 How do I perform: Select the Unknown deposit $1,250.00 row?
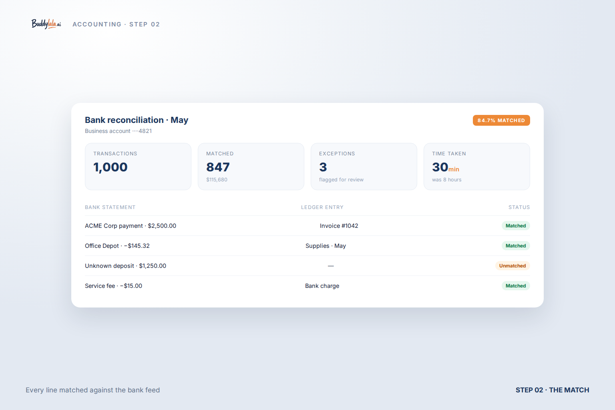tap(307, 266)
